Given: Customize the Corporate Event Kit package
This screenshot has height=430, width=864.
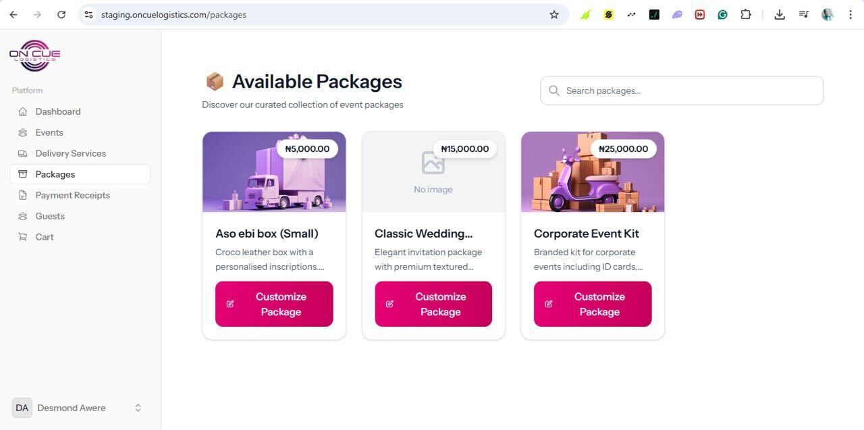Looking at the screenshot, I should point(593,304).
